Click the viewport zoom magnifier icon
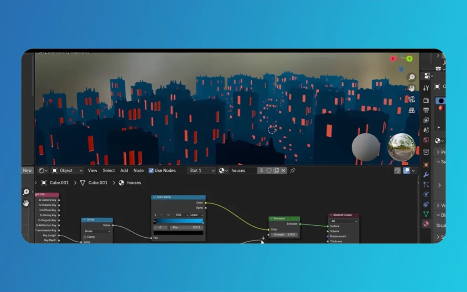Image resolution: width=467 pixels, height=292 pixels. [412, 78]
